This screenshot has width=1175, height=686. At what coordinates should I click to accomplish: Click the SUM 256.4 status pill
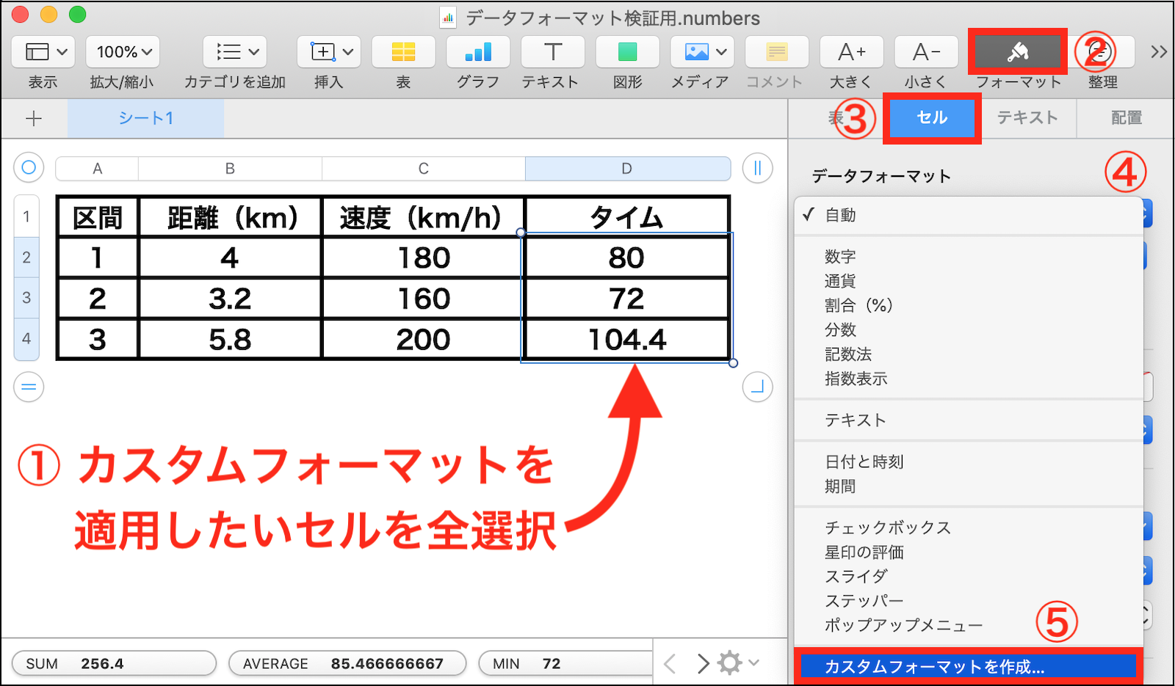114,663
